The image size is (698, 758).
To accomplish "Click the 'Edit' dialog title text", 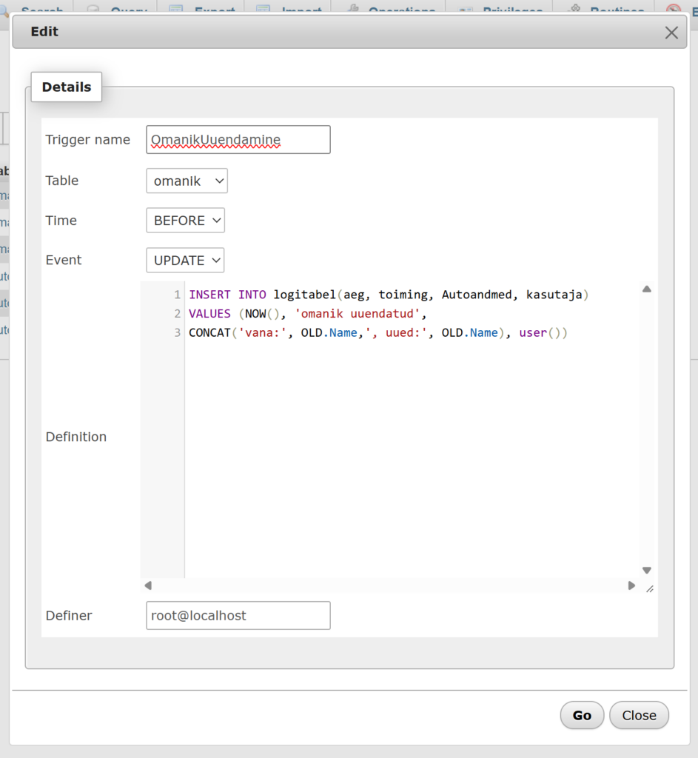I will [x=44, y=31].
